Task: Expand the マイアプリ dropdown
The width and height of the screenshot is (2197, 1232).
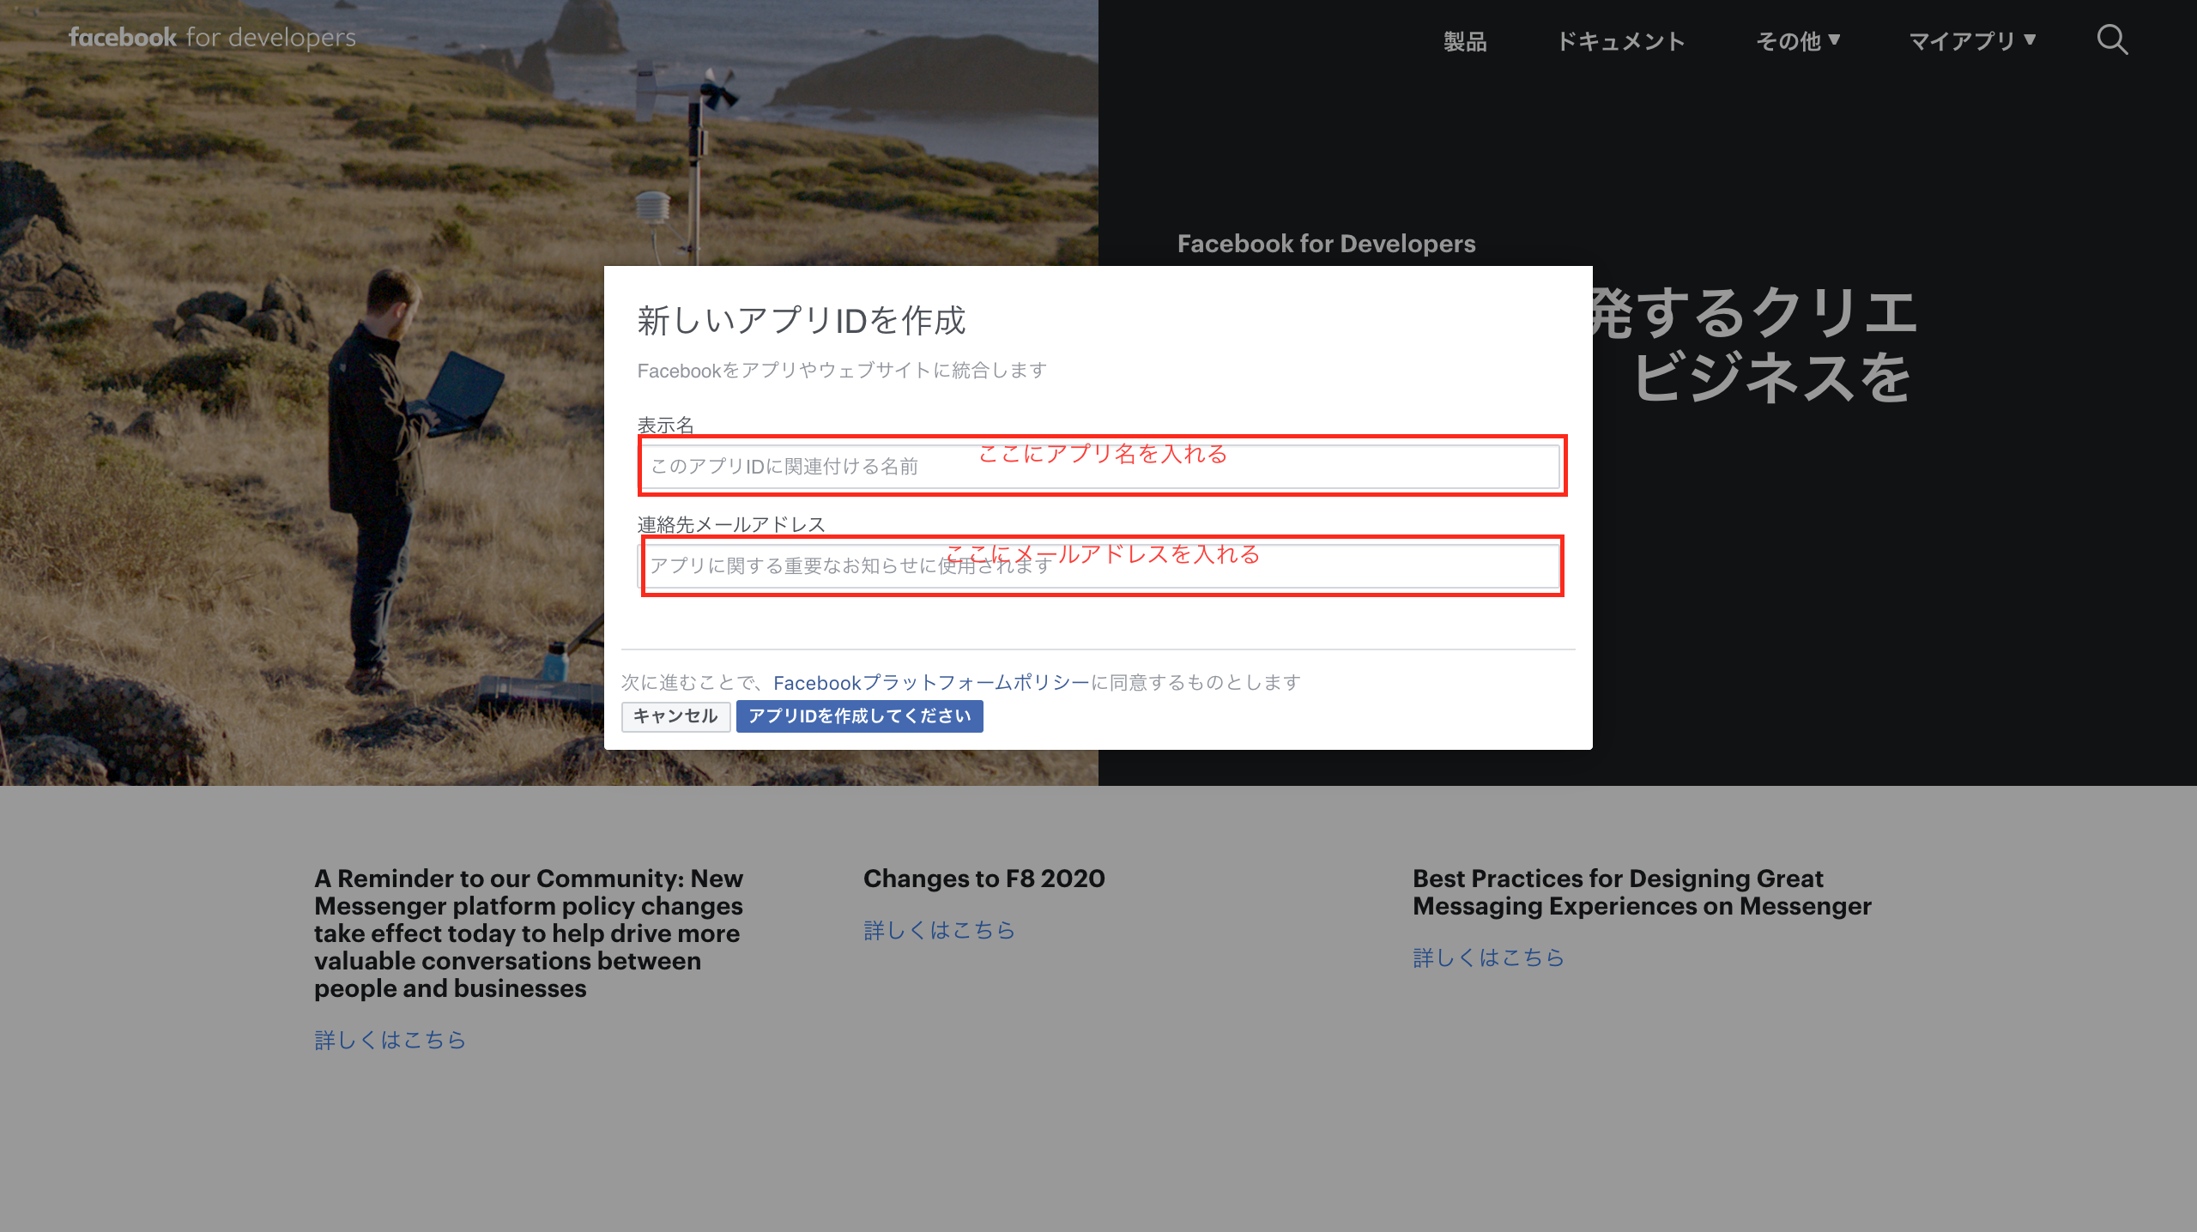Action: pyautogui.click(x=1964, y=40)
